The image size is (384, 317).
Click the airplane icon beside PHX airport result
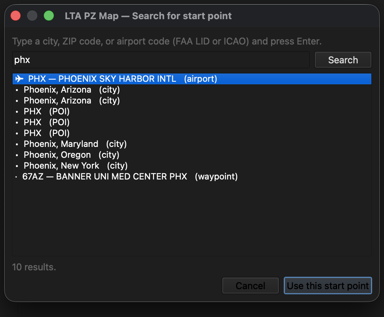point(20,79)
